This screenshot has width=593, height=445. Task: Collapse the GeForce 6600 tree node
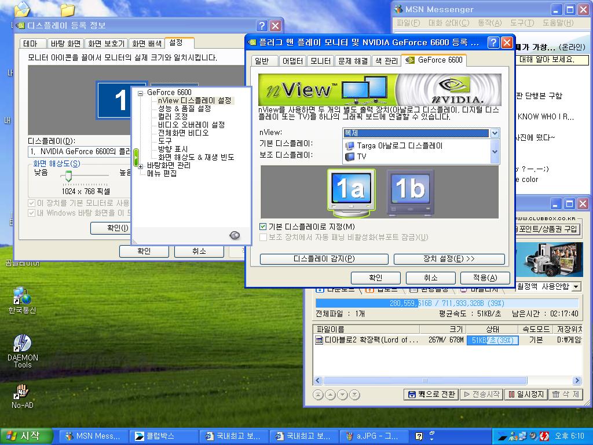click(140, 93)
